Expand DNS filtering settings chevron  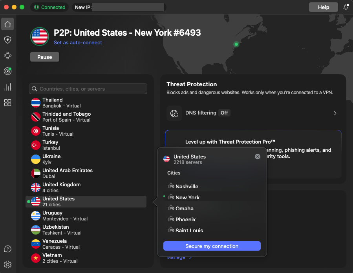(335, 113)
